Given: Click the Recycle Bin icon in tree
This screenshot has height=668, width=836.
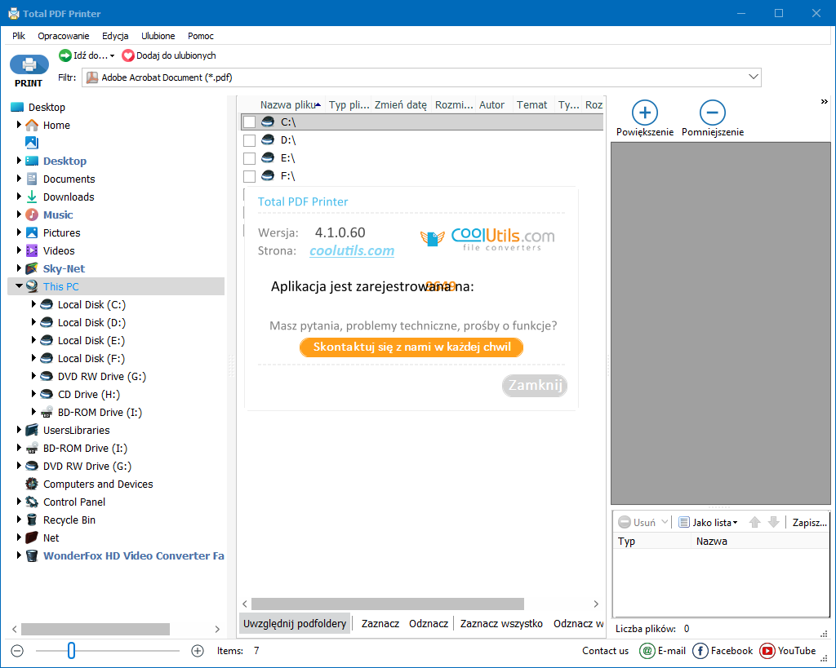Looking at the screenshot, I should point(32,520).
